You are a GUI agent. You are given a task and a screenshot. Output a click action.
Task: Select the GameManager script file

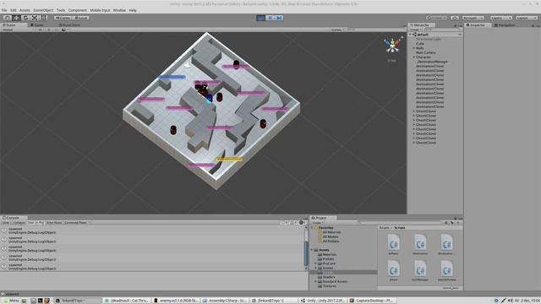pyautogui.click(x=420, y=271)
